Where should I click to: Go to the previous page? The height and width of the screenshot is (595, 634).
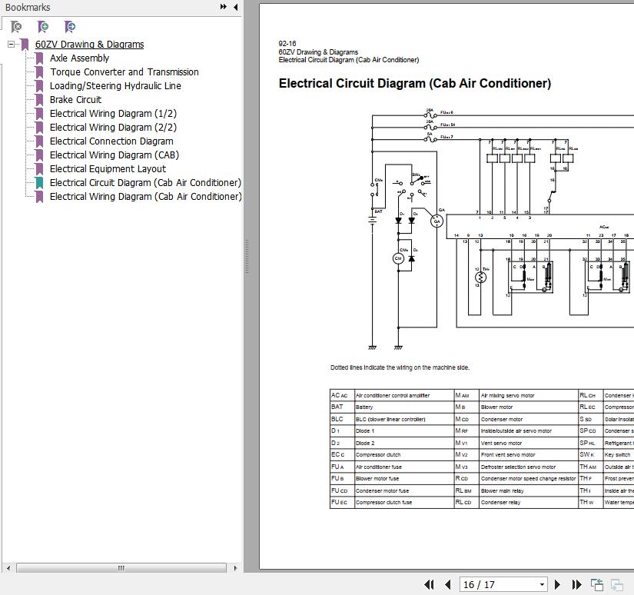tap(447, 585)
